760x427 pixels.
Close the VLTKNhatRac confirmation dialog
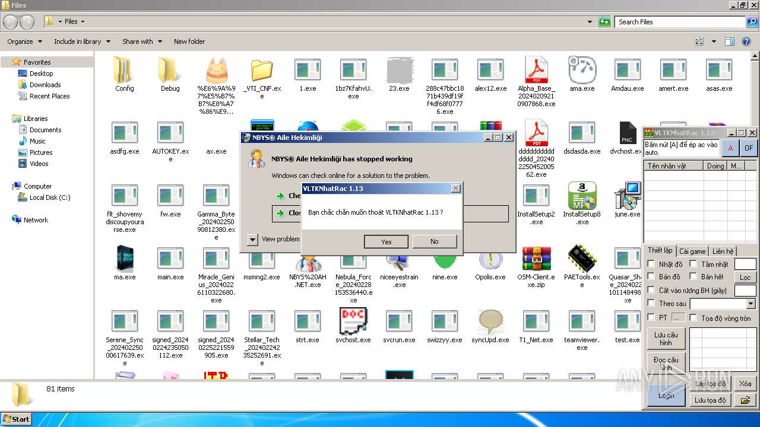point(455,188)
